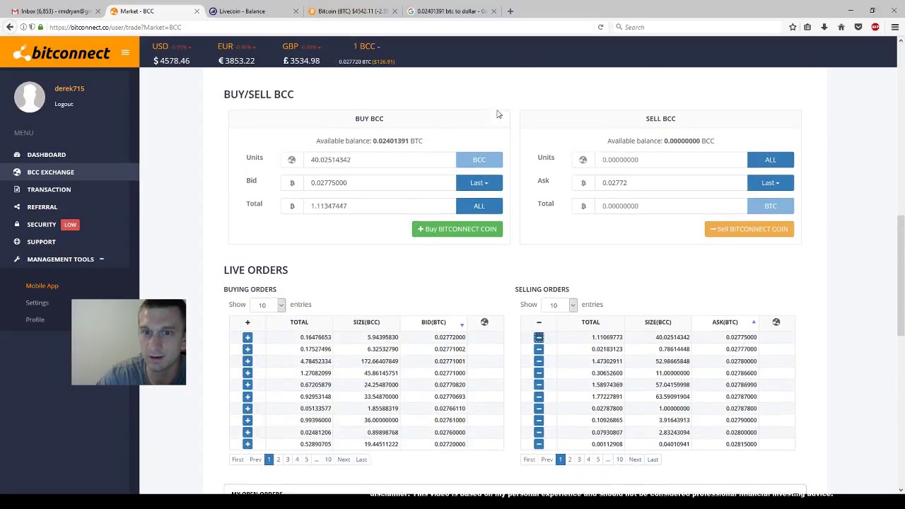Open the Profile link

coord(35,320)
